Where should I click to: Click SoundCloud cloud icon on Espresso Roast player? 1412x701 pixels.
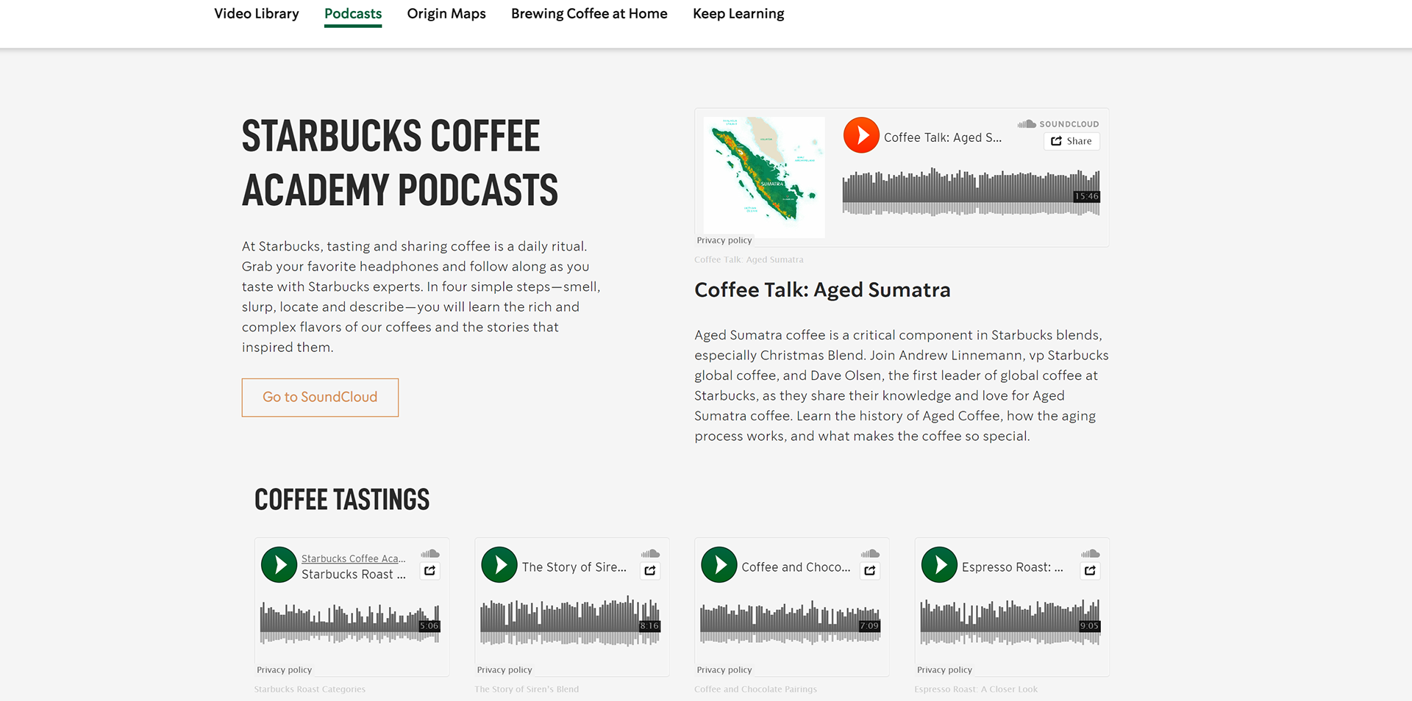tap(1090, 553)
